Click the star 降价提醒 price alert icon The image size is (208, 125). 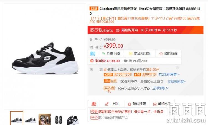pyautogui.click(x=161, y=54)
